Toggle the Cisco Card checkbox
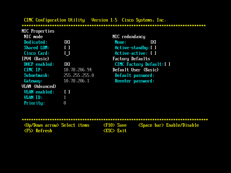This screenshot has height=173, width=231. (67, 53)
